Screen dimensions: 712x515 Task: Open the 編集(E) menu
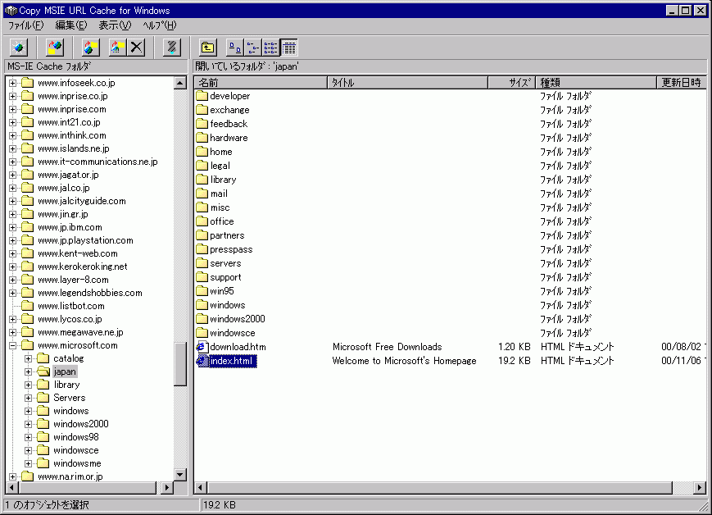tap(70, 25)
